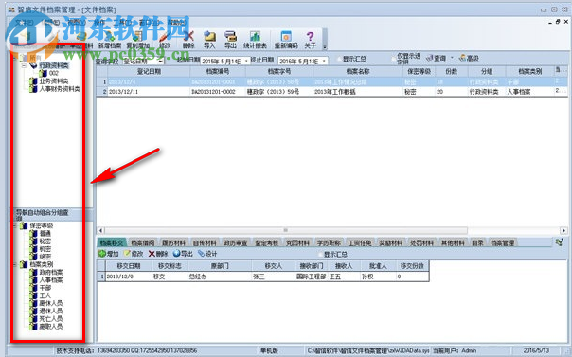The height and width of the screenshot is (357, 572).
Task: Sort by the 移交日期 column header
Action: (129, 266)
